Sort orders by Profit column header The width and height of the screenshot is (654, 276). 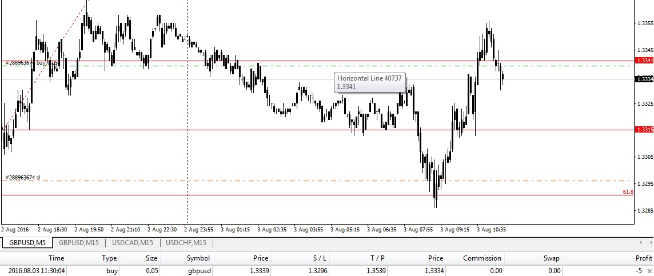pos(644,258)
